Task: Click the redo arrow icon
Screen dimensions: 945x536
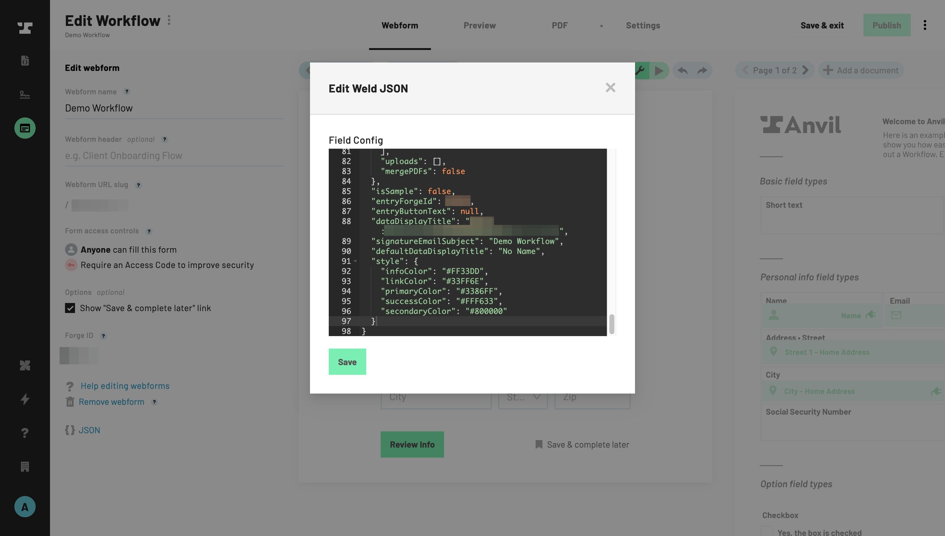Action: click(x=702, y=70)
